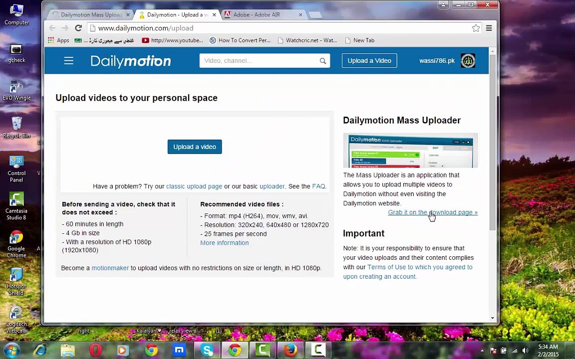
Task: Open the wassi786.pk profile avatar
Action: [x=468, y=61]
